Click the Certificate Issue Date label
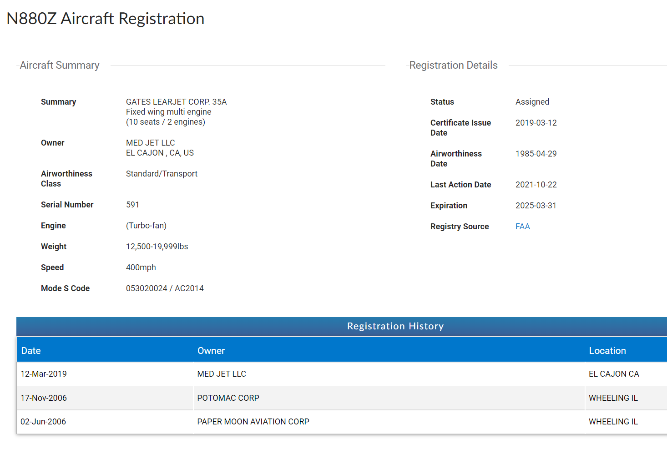Screen dimensions: 667x454 click(460, 128)
